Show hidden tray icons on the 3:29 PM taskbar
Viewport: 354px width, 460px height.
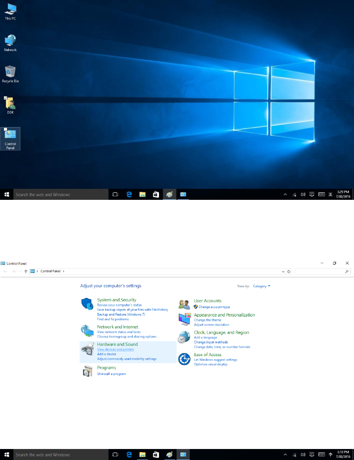coord(285,194)
